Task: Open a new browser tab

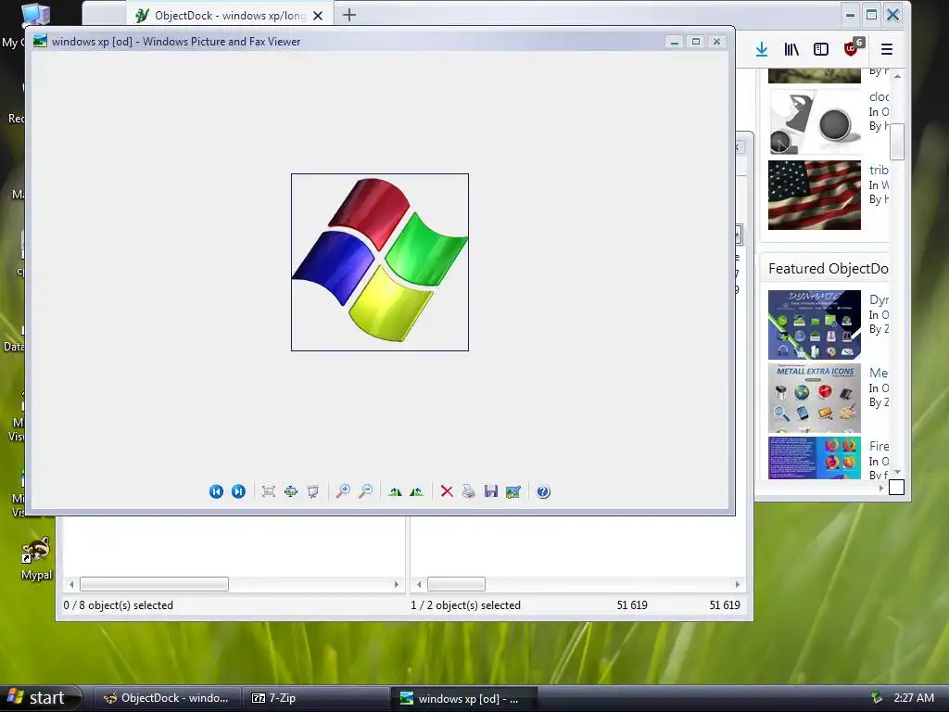Action: (x=349, y=15)
